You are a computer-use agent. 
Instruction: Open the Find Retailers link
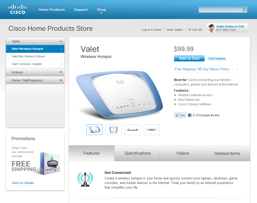217,58
